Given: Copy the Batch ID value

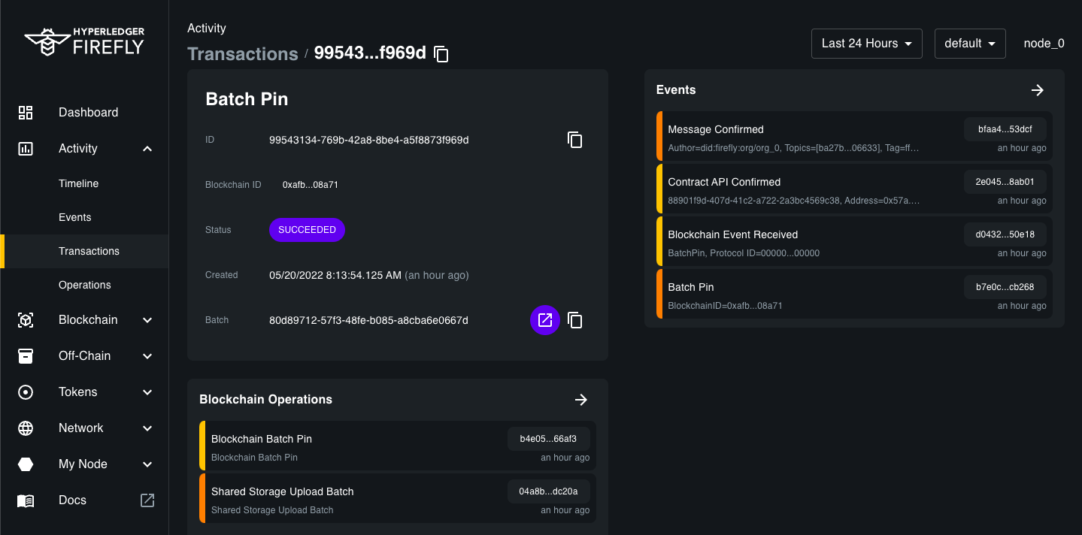Looking at the screenshot, I should click(574, 320).
